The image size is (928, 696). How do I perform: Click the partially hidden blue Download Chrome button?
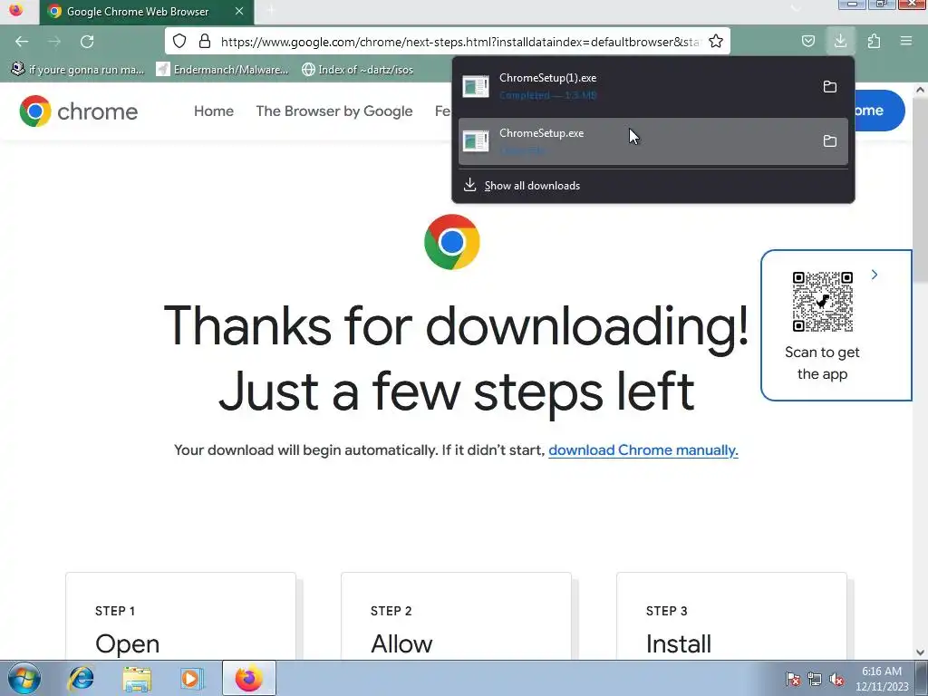point(879,111)
